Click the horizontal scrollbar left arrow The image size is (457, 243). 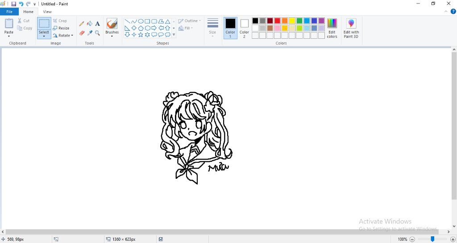coord(3,232)
